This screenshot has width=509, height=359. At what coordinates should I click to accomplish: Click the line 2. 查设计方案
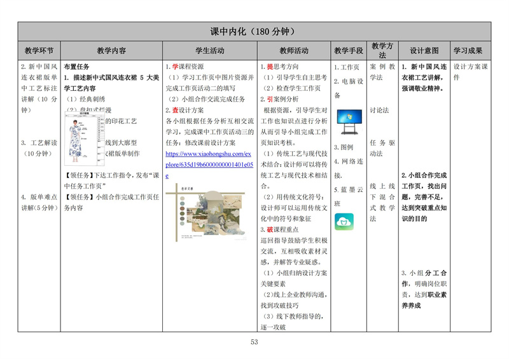[x=185, y=110]
